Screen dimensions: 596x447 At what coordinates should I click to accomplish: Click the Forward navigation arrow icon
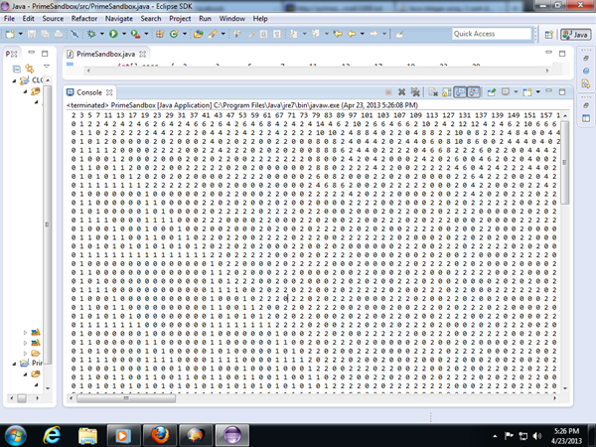pos(373,34)
